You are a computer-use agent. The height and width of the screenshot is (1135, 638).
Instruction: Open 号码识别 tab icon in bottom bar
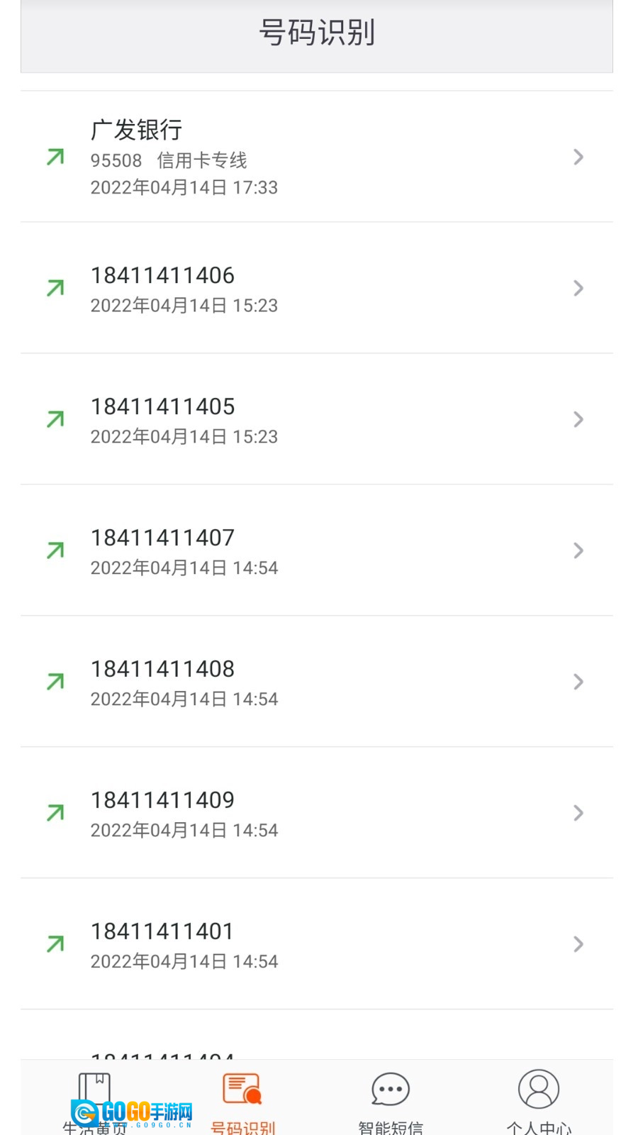(x=242, y=1089)
